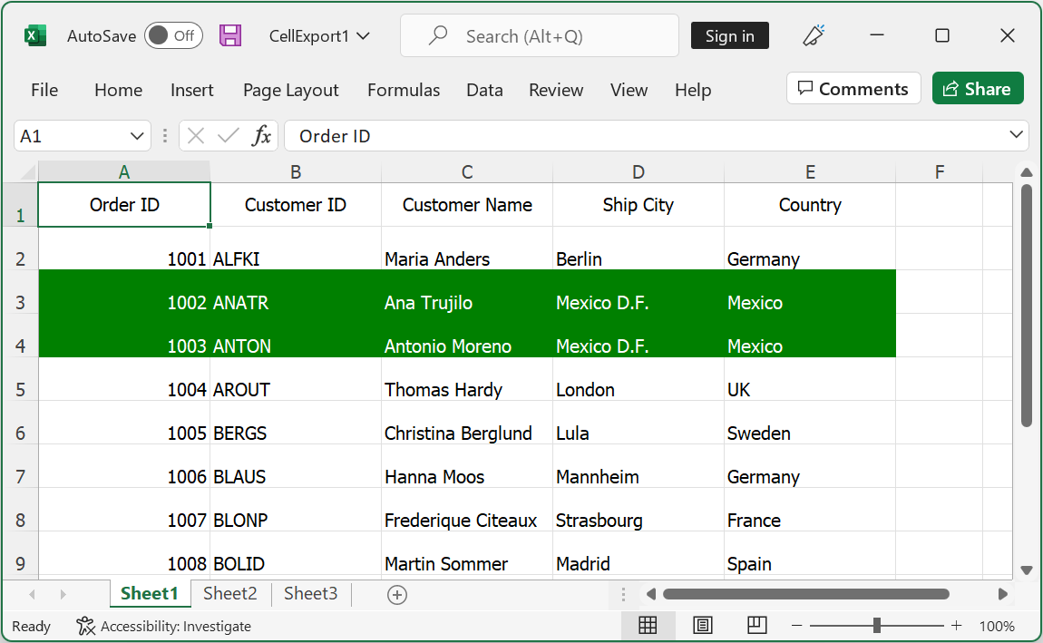Viewport: 1043px width, 643px height.
Task: Click the Customer Name header cell
Action: click(x=467, y=205)
